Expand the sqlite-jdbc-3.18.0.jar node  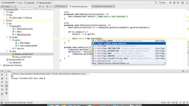[7, 18]
